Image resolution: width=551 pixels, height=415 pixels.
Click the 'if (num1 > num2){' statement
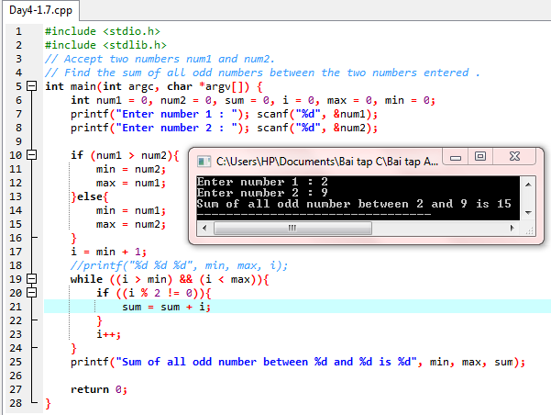[125, 155]
